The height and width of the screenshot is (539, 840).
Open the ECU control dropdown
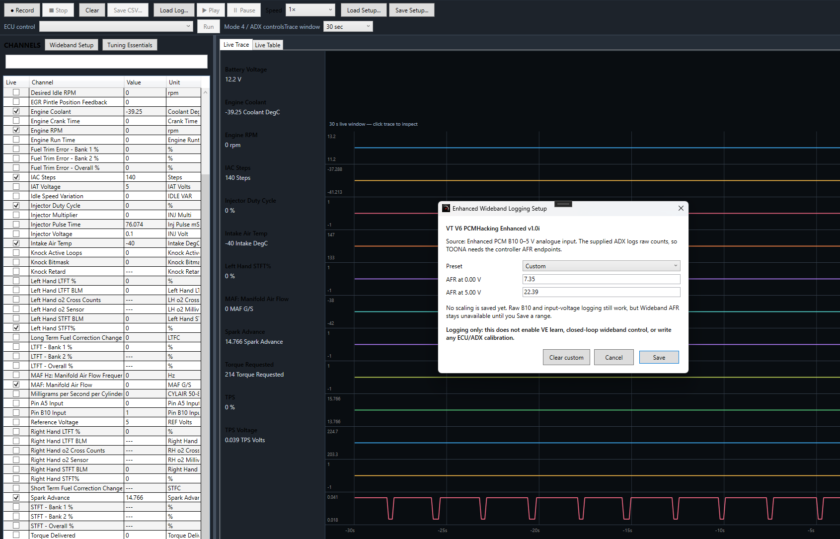pyautogui.click(x=116, y=26)
